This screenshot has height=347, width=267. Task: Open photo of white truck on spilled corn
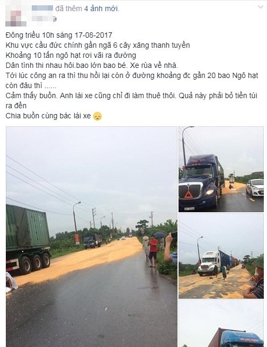pyautogui.click(x=221, y=256)
